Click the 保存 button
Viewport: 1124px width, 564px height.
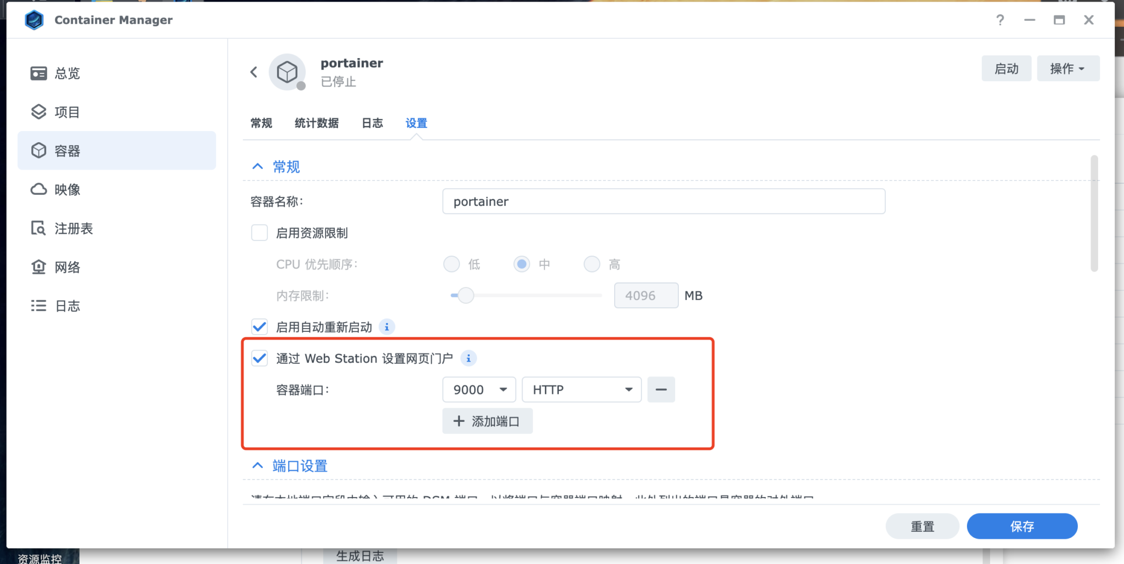(x=1021, y=526)
